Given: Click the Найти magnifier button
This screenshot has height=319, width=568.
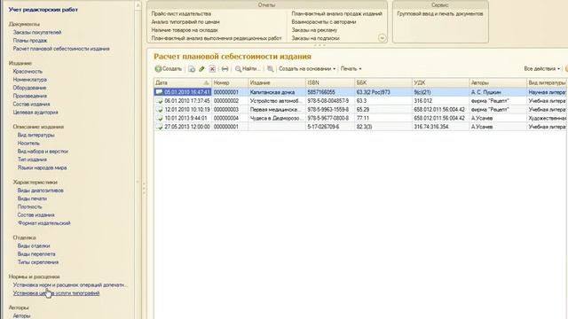Looking at the screenshot, I should pos(248,69).
